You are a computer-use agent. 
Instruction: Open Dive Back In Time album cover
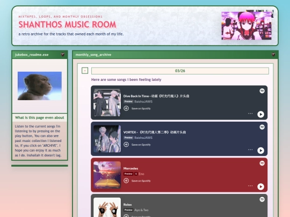(107, 102)
